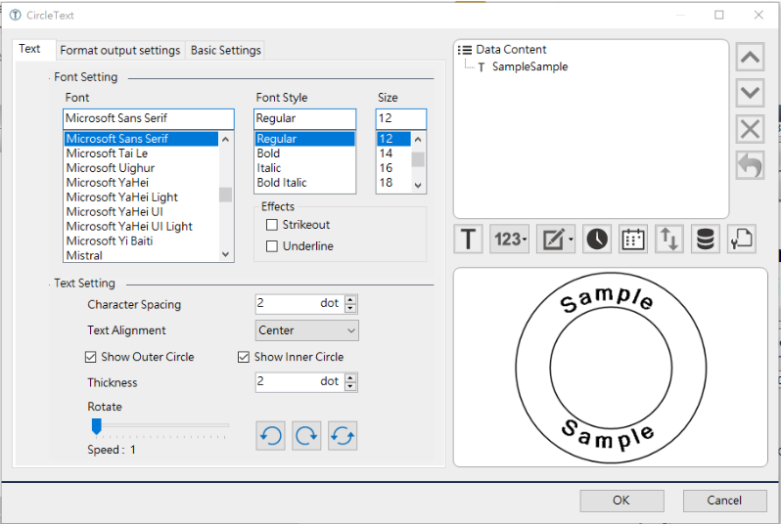The height and width of the screenshot is (524, 781).
Task: Choose Italic font style
Action: (304, 168)
